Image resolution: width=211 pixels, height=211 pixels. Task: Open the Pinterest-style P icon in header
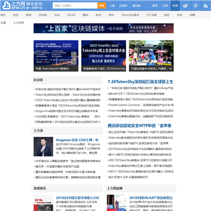coord(195,6)
